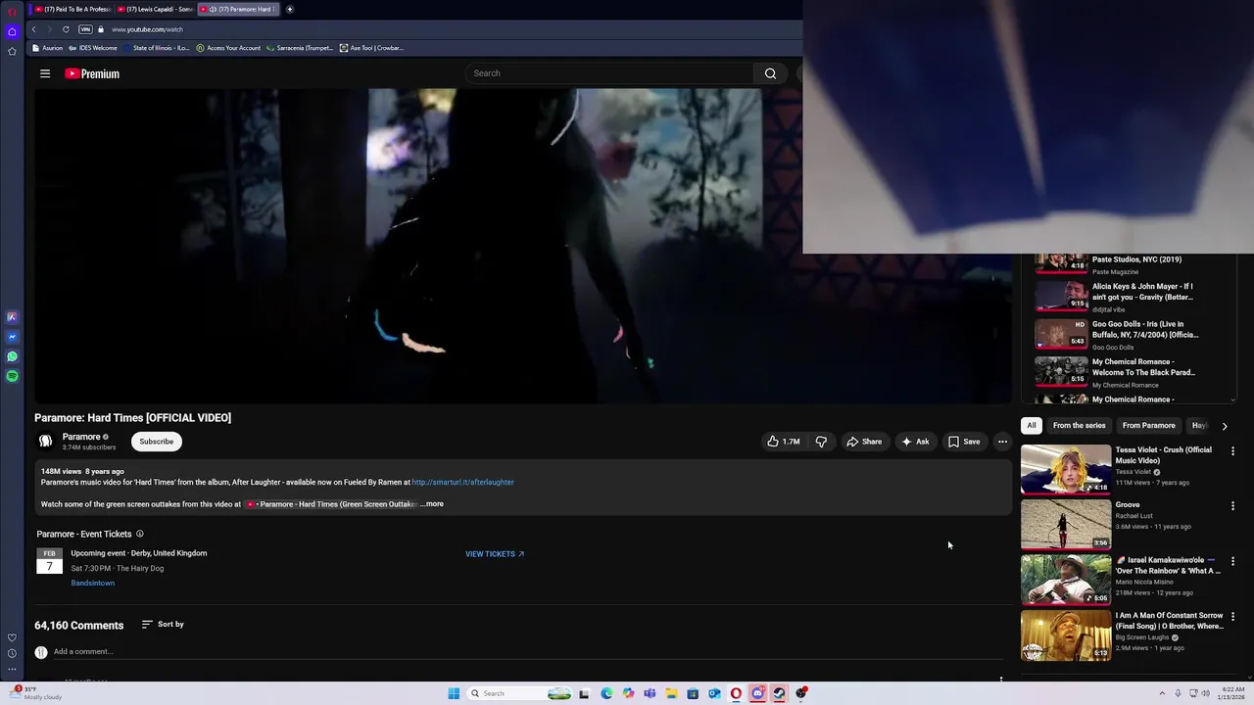This screenshot has height=705, width=1254.
Task: Go back in browser history
Action: [33, 29]
